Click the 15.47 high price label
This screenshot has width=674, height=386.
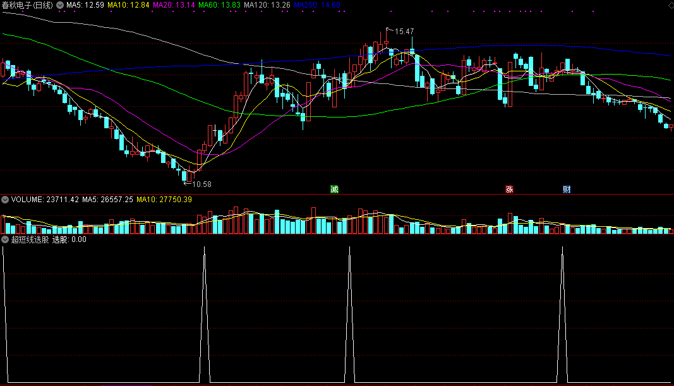coord(404,32)
